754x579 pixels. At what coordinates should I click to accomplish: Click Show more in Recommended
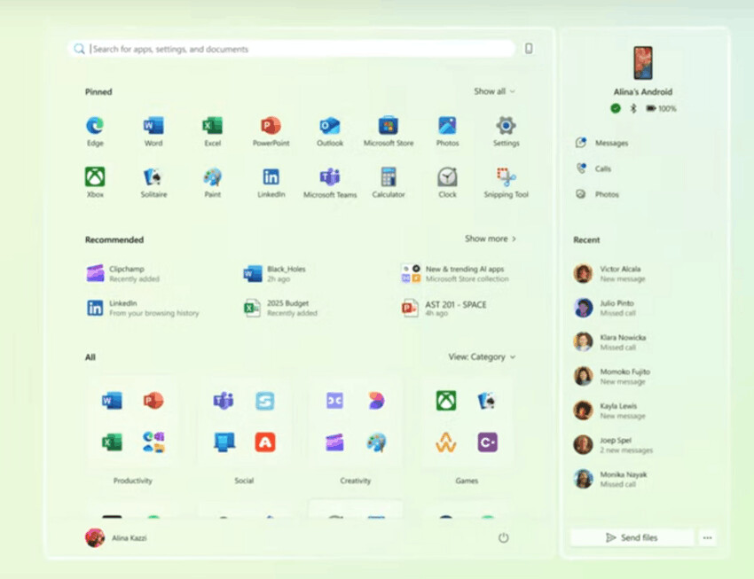(491, 239)
